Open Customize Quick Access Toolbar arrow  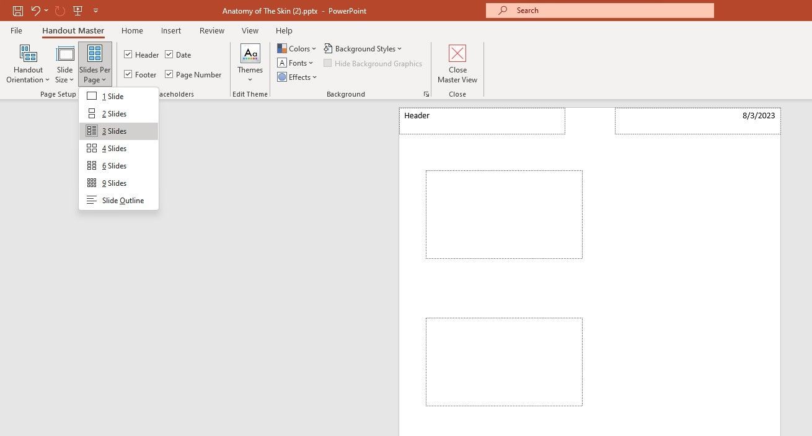point(95,11)
